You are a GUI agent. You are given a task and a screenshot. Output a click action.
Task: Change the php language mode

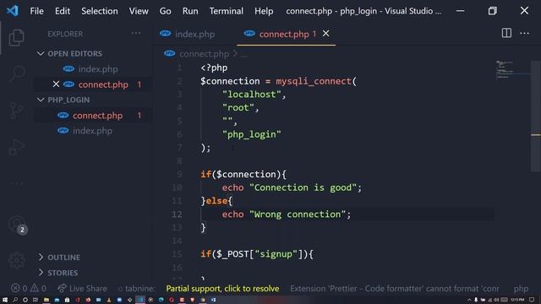coord(521,288)
